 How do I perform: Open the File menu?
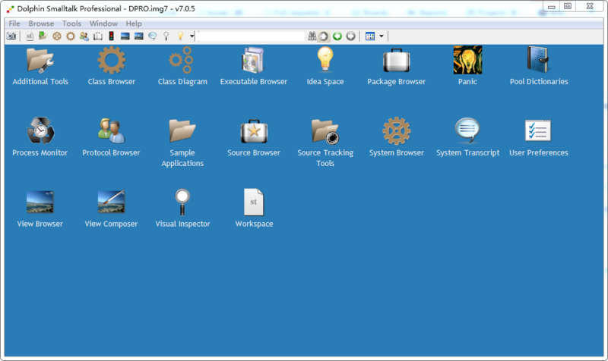[x=14, y=24]
